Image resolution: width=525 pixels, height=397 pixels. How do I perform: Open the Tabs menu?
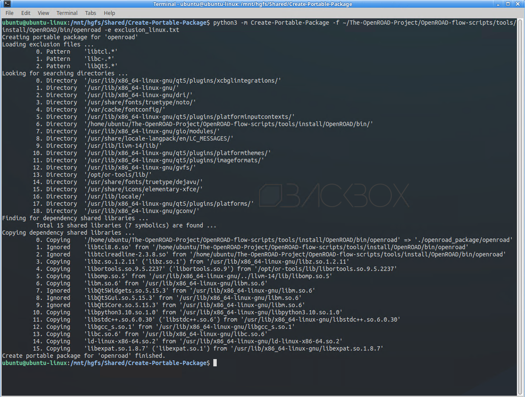[90, 13]
